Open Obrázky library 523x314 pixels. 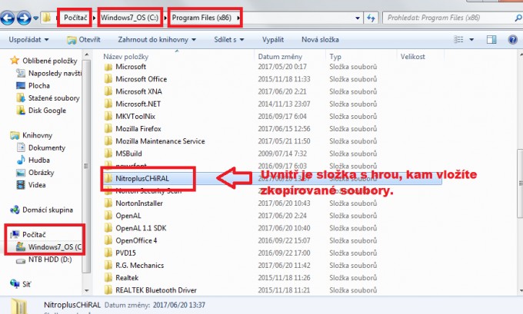pyautogui.click(x=35, y=173)
